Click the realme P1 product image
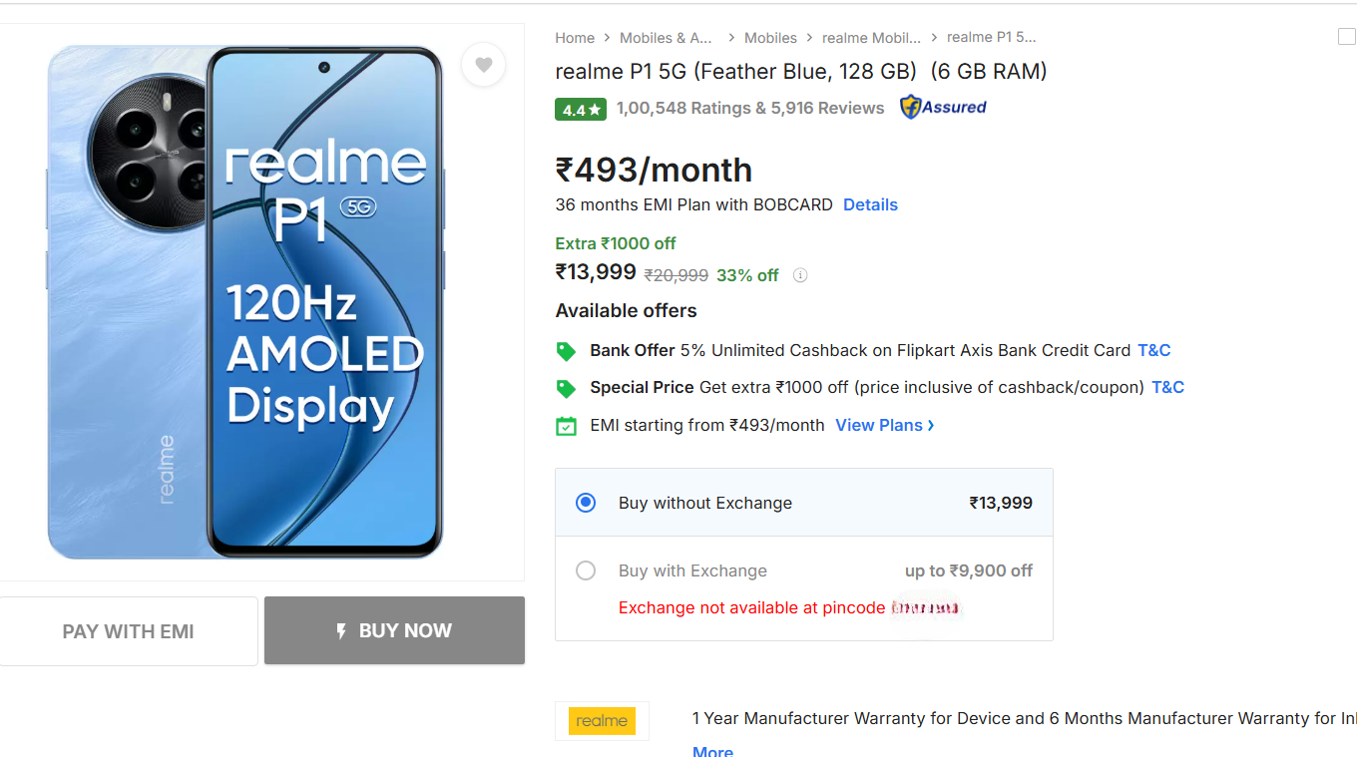The height and width of the screenshot is (757, 1357). (245, 301)
